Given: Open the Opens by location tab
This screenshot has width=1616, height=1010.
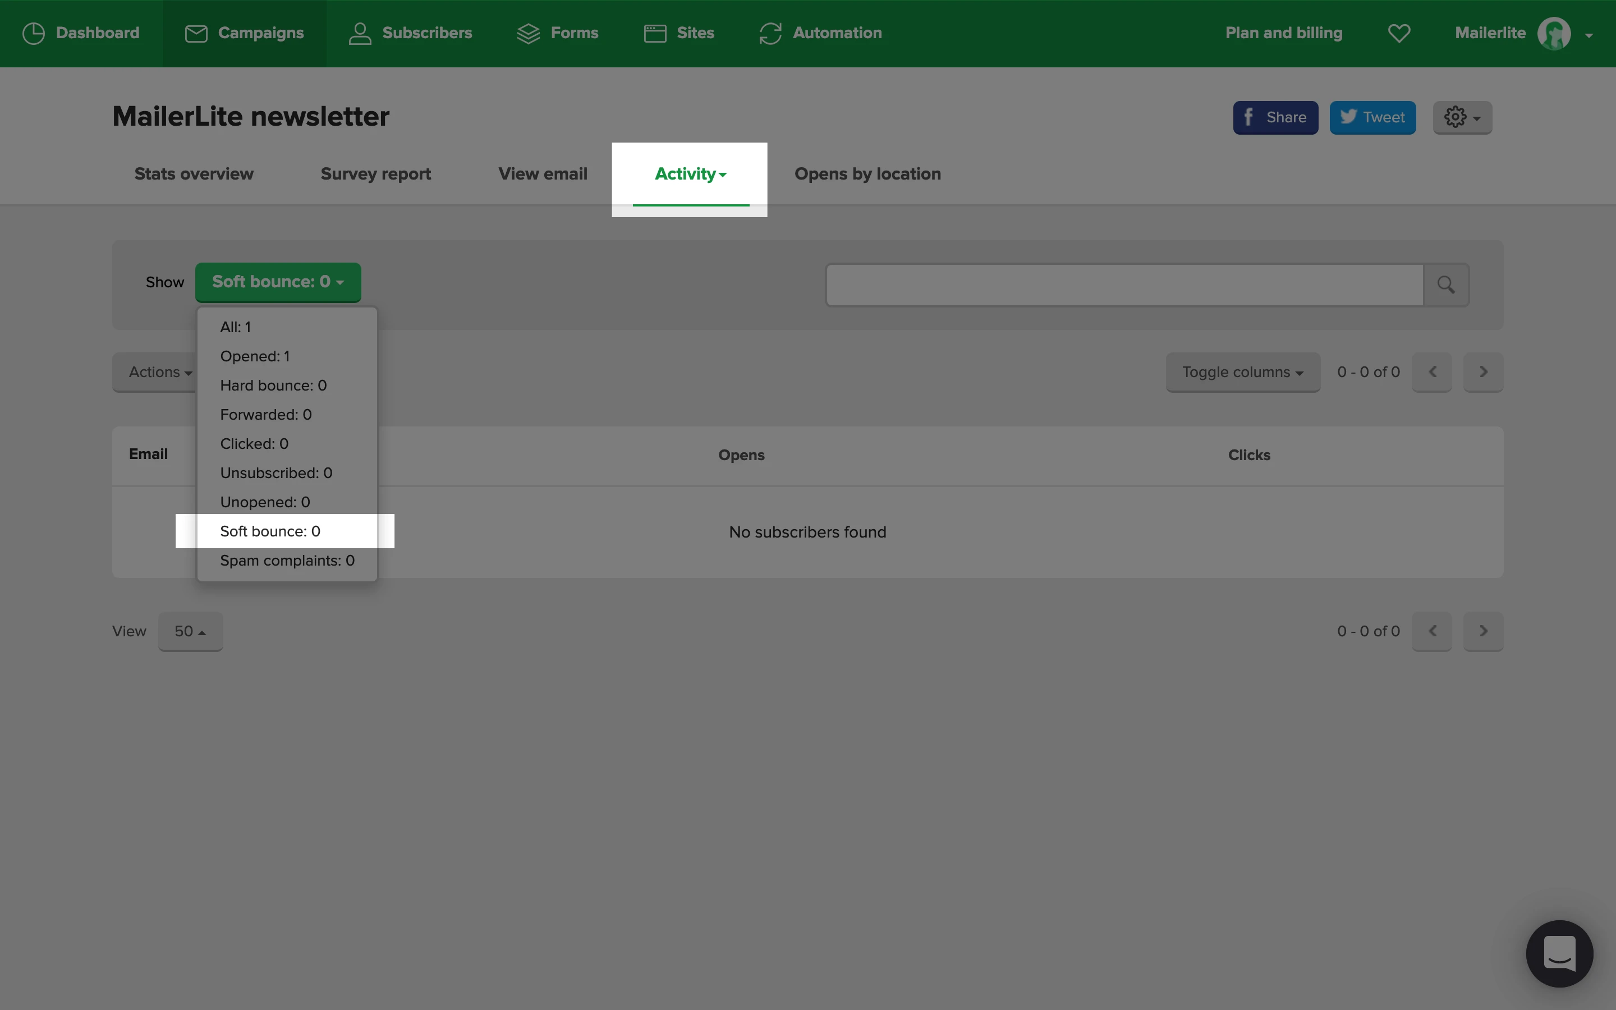Looking at the screenshot, I should point(867,174).
